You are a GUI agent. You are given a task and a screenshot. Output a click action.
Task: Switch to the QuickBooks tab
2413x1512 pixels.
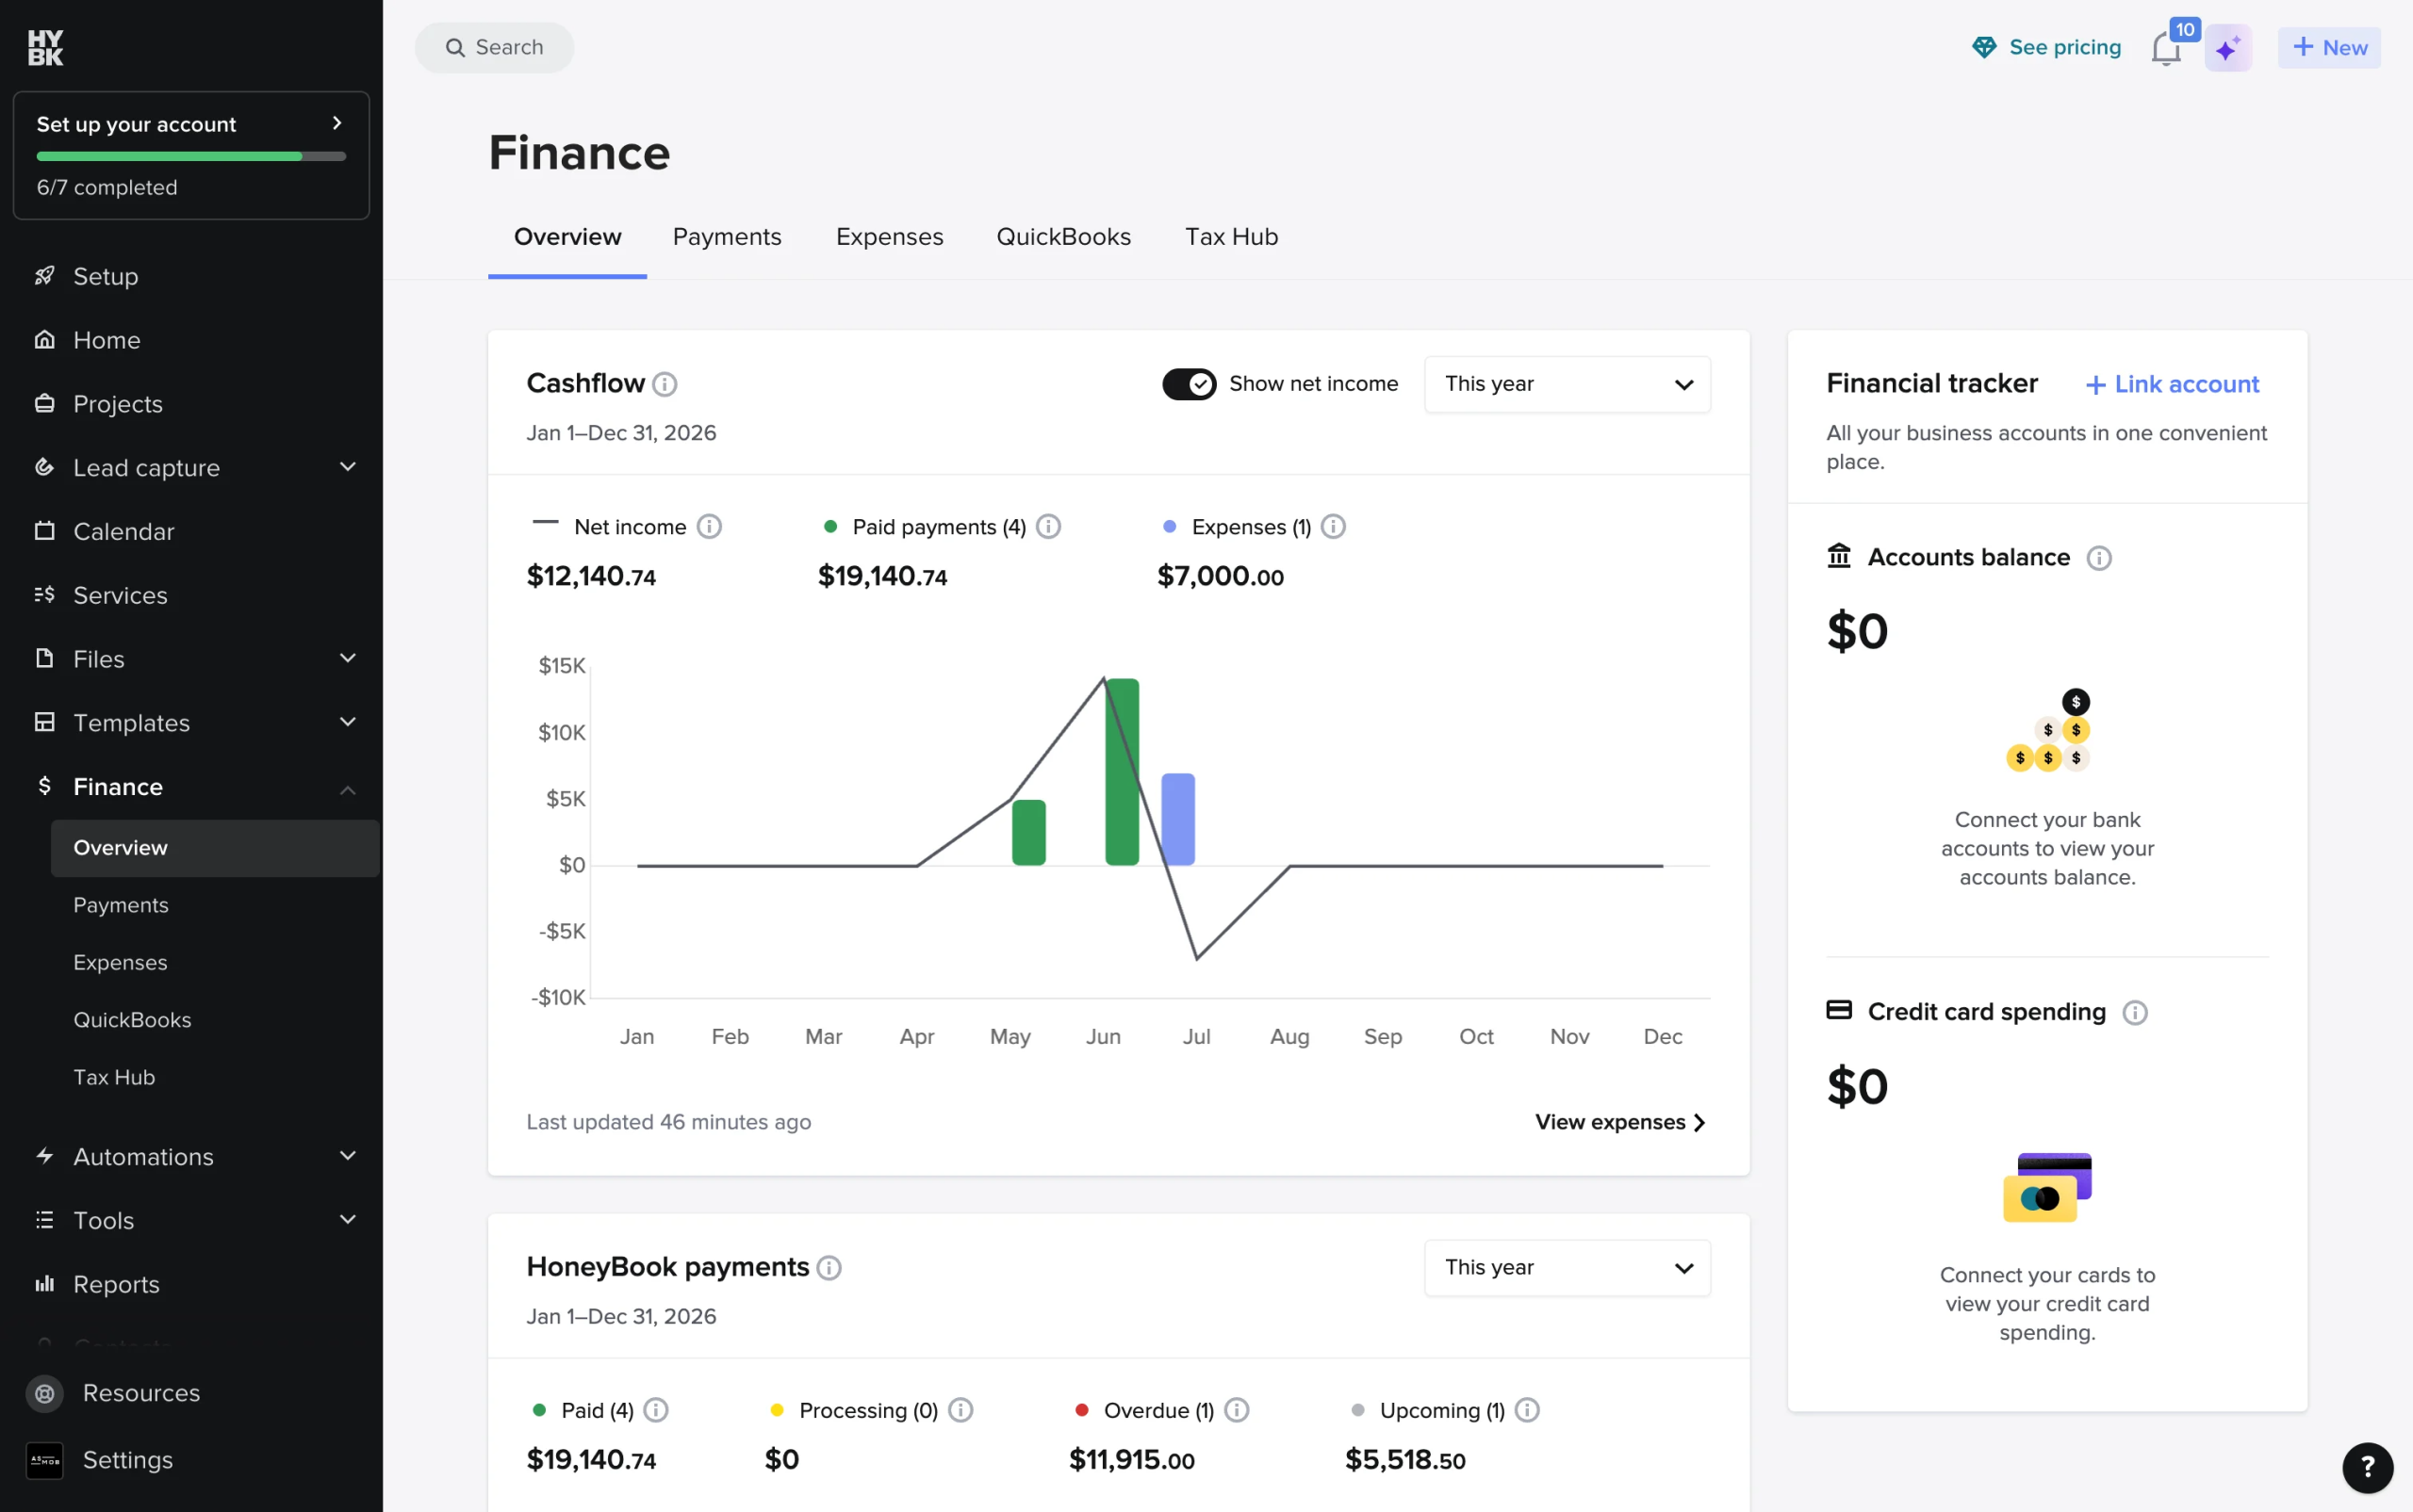[x=1063, y=237]
